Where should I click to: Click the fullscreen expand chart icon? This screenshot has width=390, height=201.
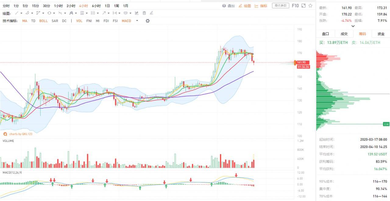coord(303,5)
